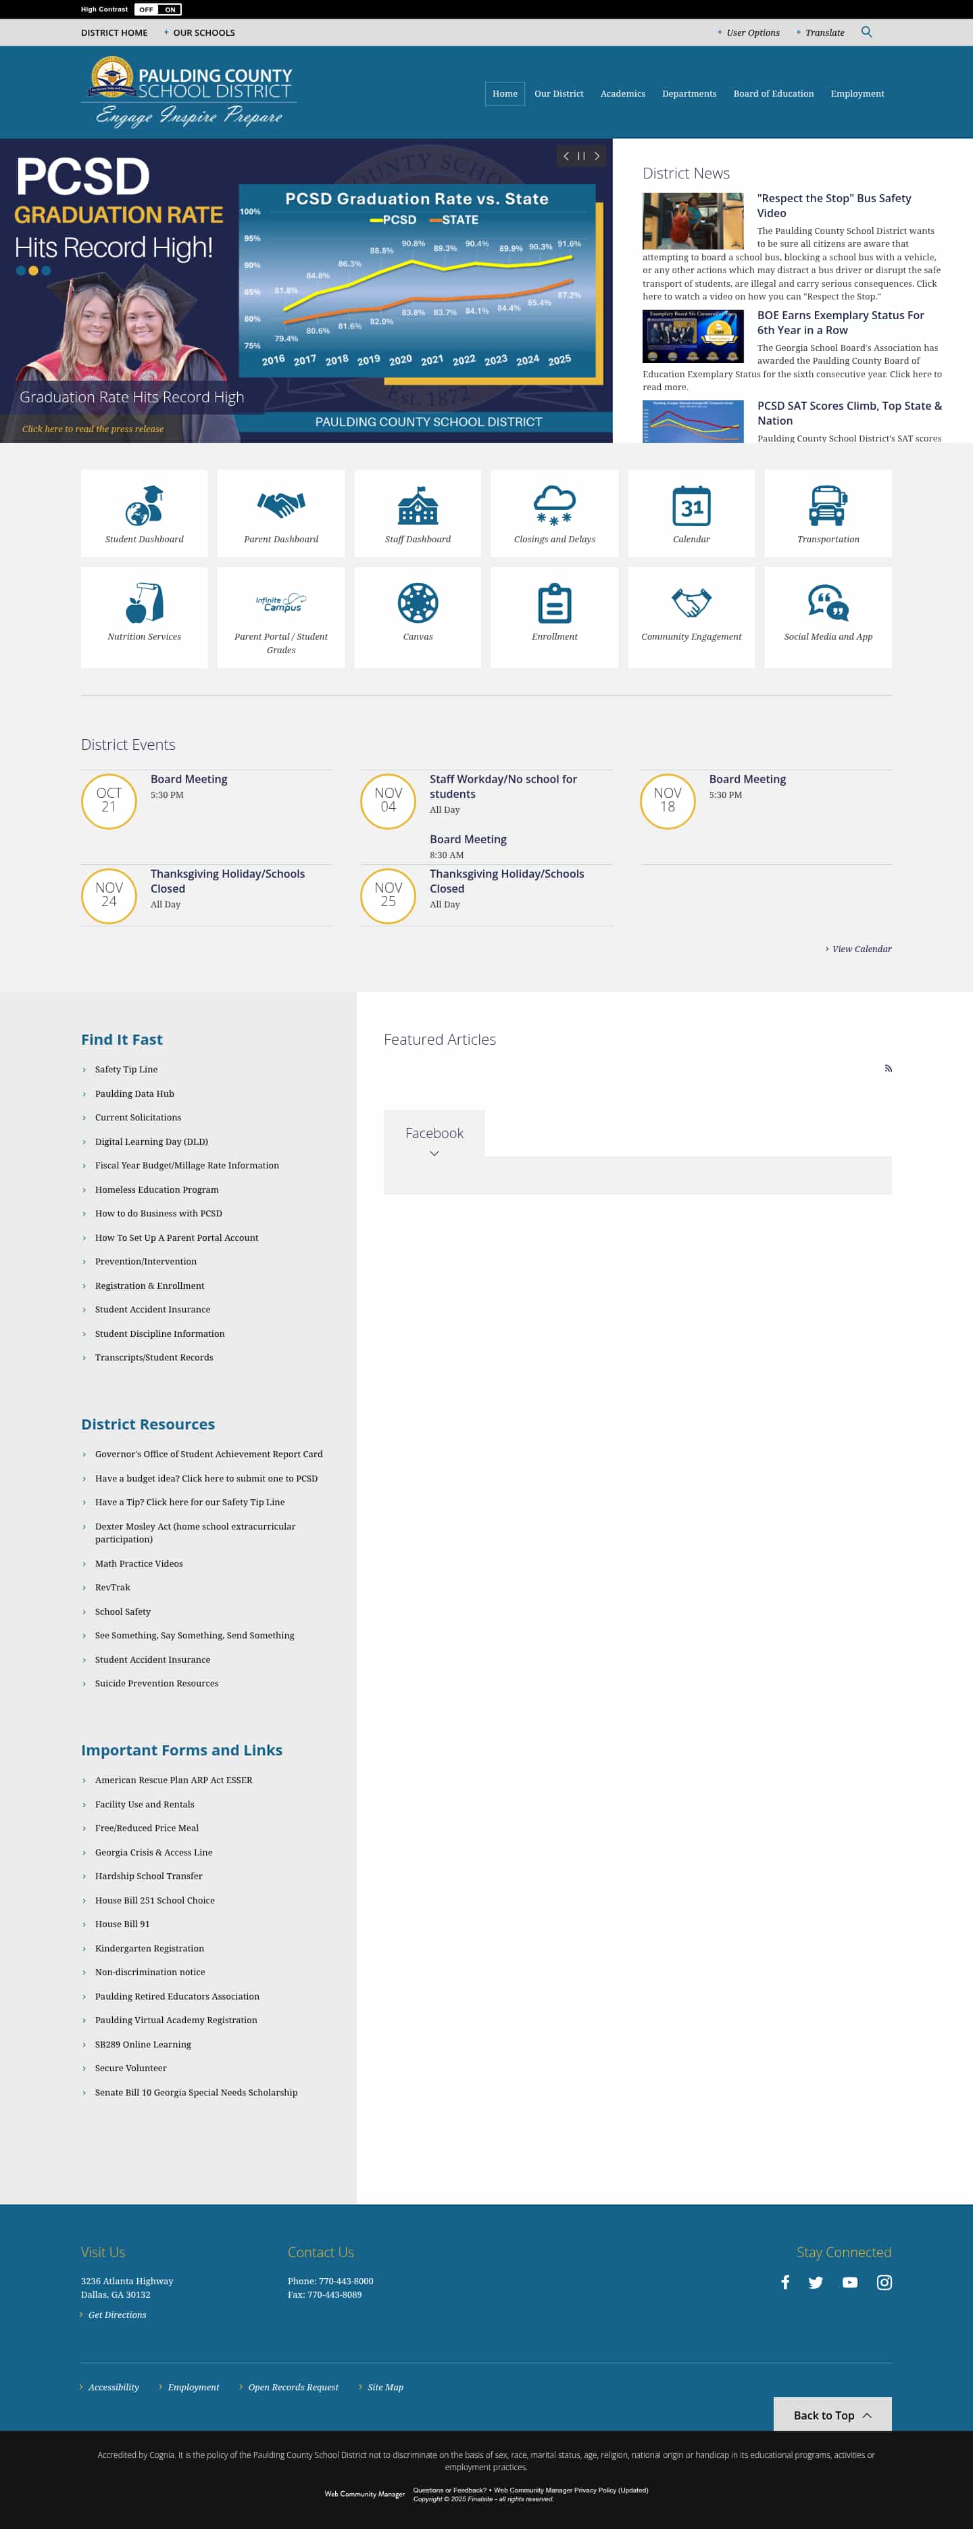Open the PCSD SAT Scores news headline
The image size is (973, 2529).
tap(849, 412)
